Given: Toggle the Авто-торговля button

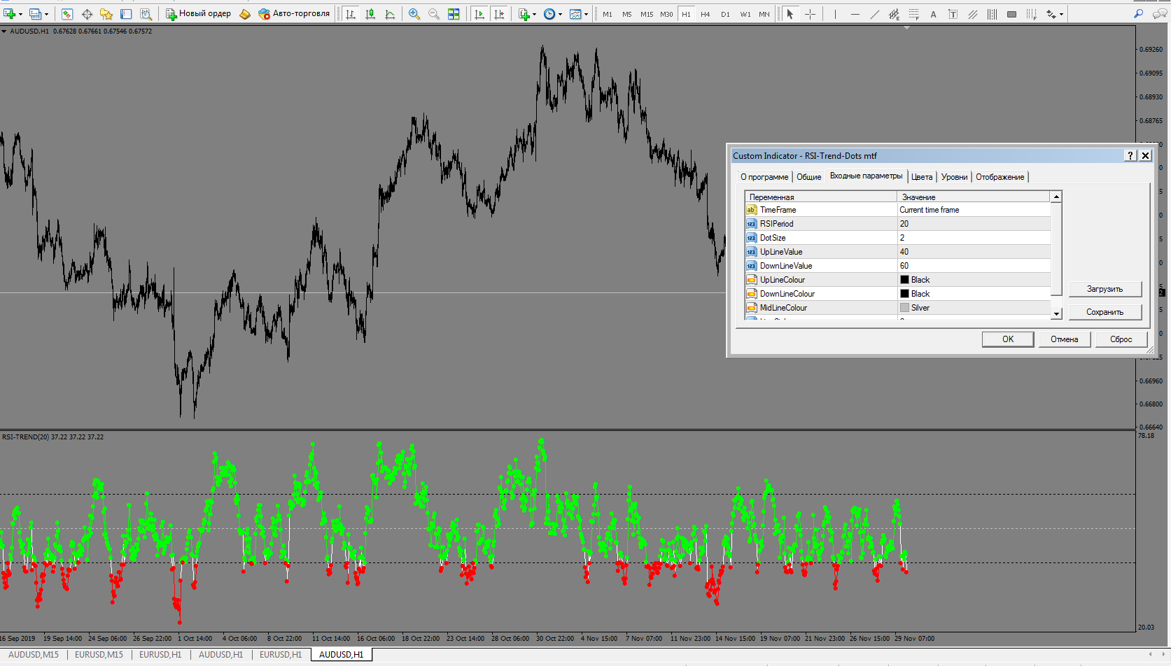Looking at the screenshot, I should pos(294,14).
